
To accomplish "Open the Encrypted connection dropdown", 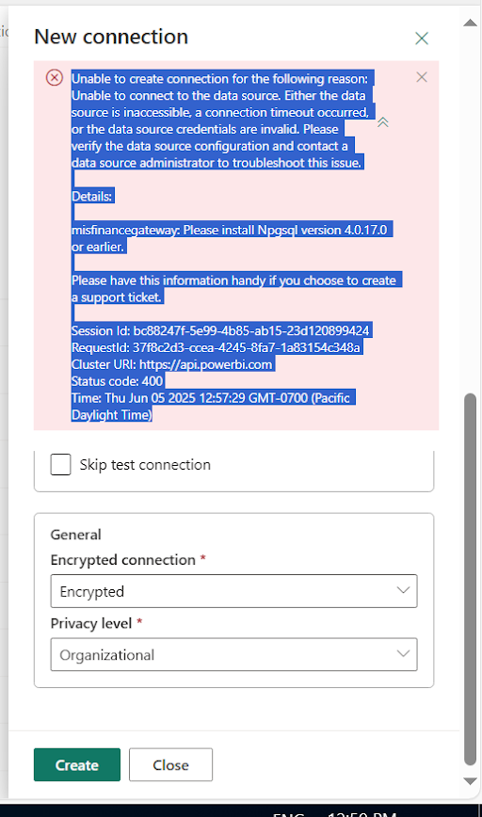I will (234, 591).
